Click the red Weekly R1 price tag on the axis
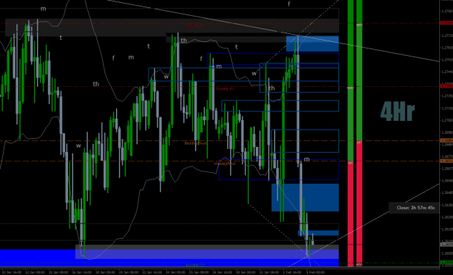The width and height of the screenshot is (453, 275). pos(446,86)
